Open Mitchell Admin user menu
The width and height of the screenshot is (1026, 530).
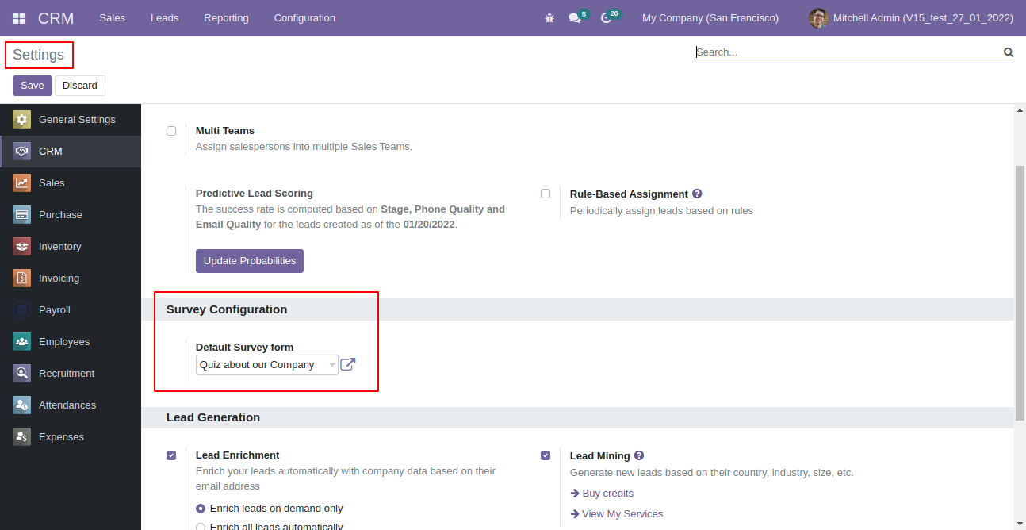(x=912, y=18)
